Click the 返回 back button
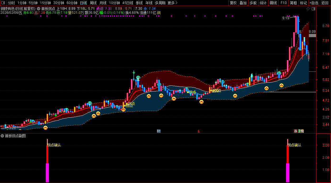 pos(325,3)
